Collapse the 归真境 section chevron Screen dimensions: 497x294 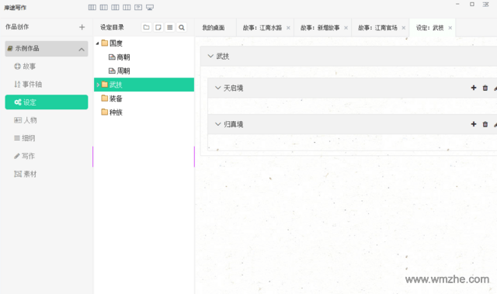(x=217, y=124)
